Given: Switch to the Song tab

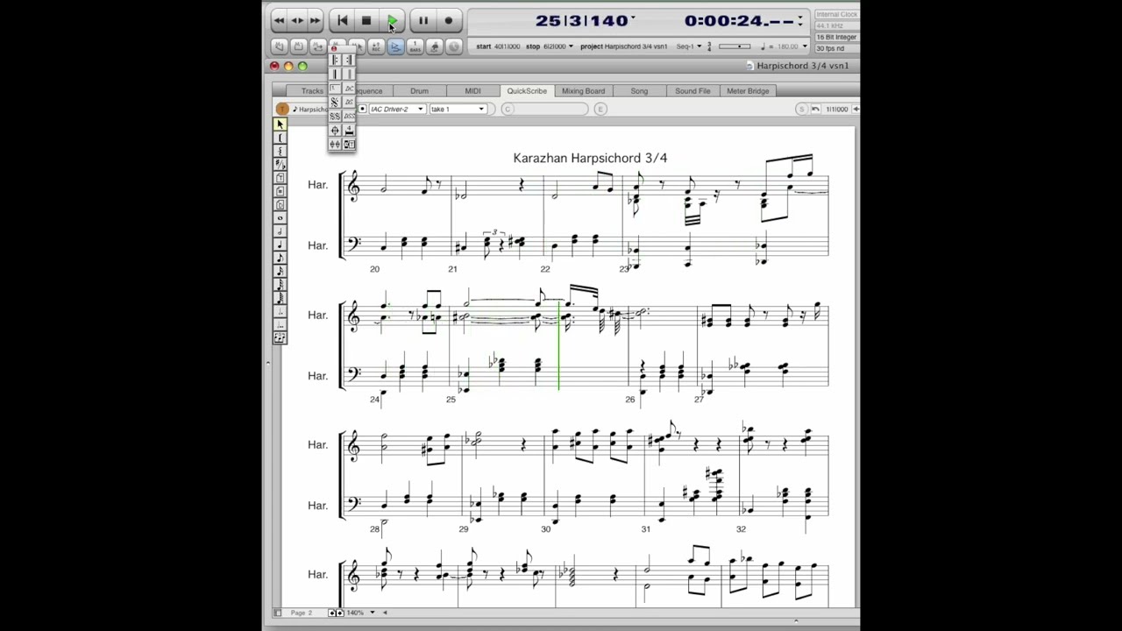Looking at the screenshot, I should [639, 91].
